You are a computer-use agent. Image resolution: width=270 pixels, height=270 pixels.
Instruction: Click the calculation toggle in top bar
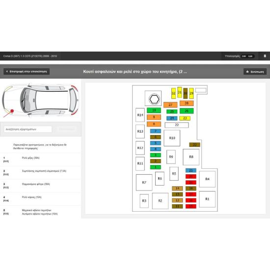coord(247,56)
